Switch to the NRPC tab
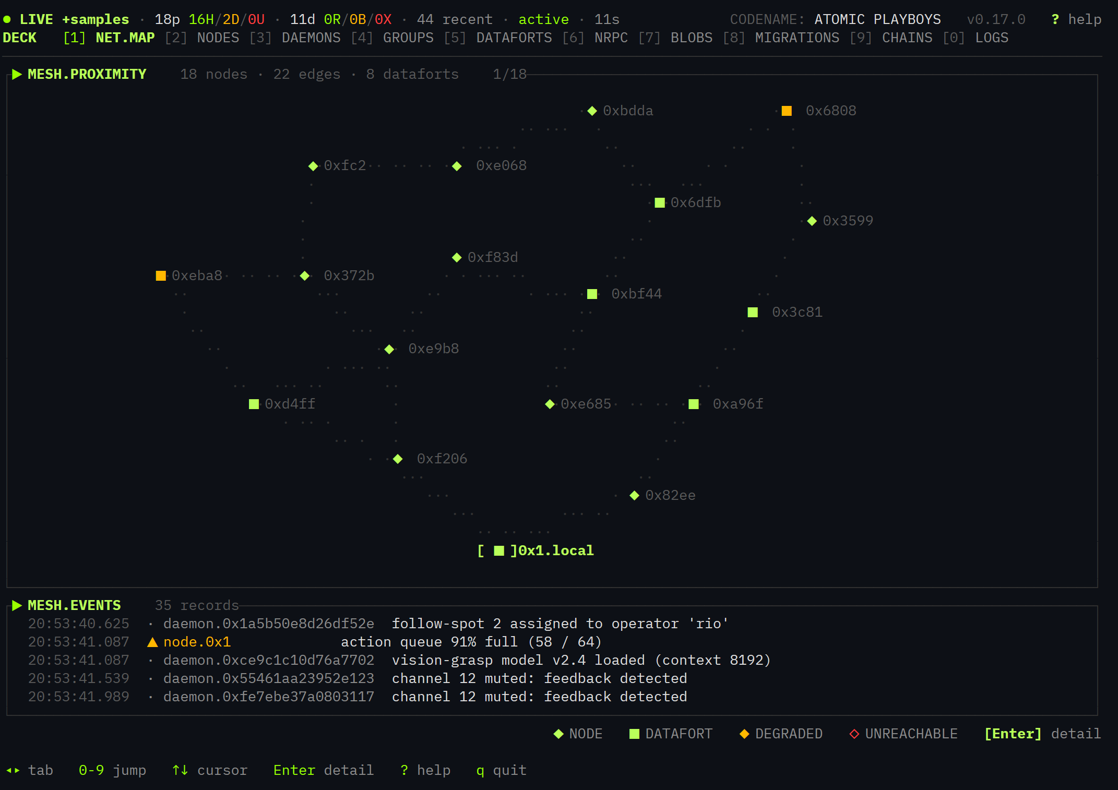The image size is (1118, 790). [595, 38]
